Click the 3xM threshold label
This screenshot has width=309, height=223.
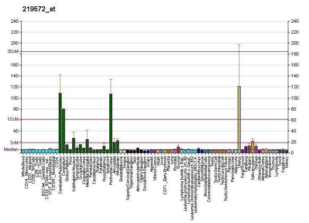[x=14, y=143]
